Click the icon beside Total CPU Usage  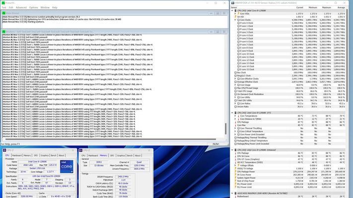point(235,91)
